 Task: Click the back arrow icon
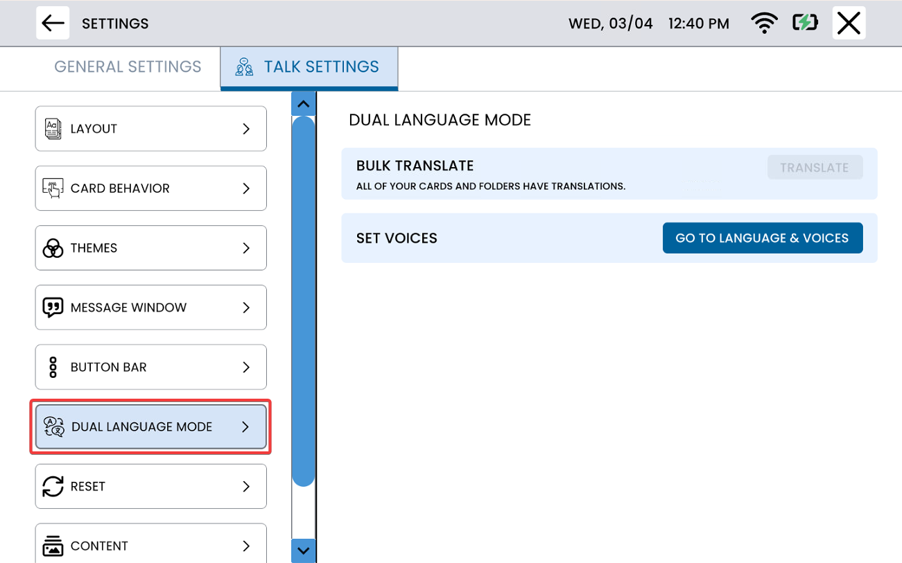click(53, 23)
